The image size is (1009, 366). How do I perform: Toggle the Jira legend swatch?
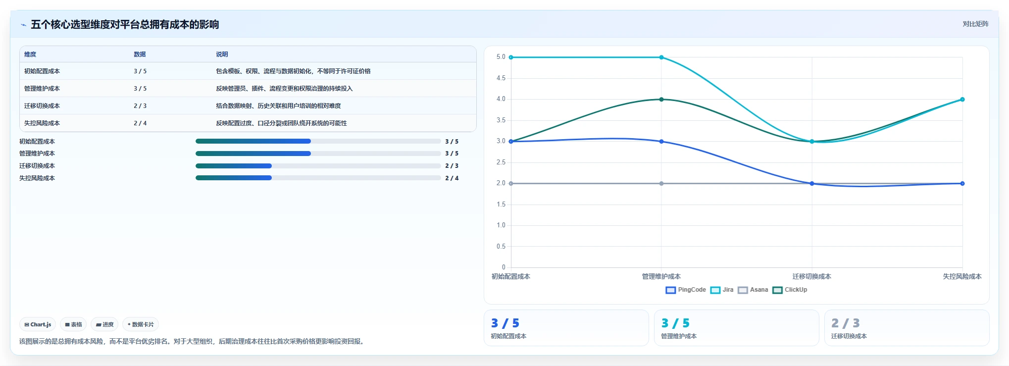coord(715,290)
